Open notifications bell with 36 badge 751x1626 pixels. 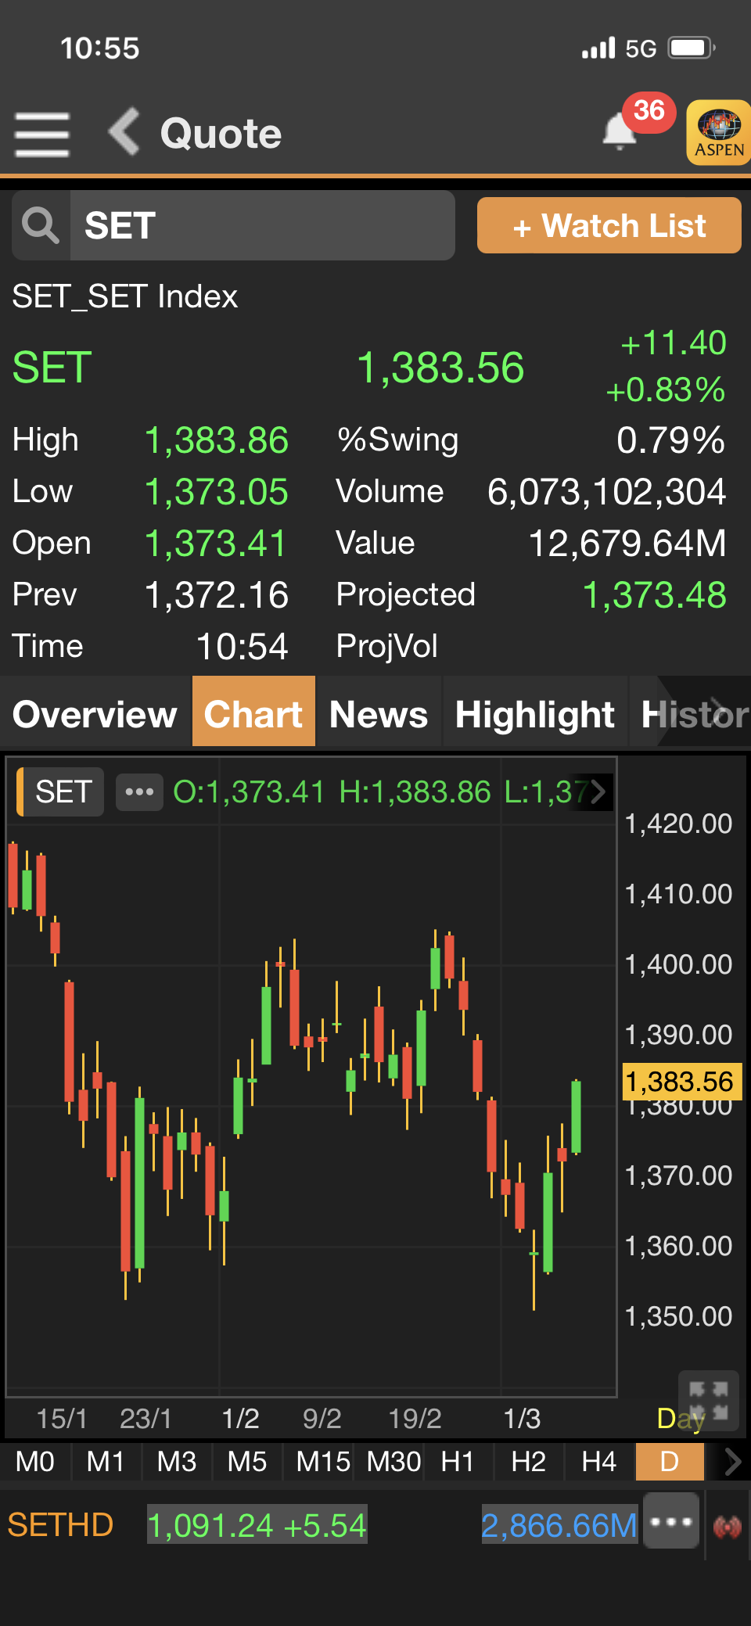click(621, 130)
